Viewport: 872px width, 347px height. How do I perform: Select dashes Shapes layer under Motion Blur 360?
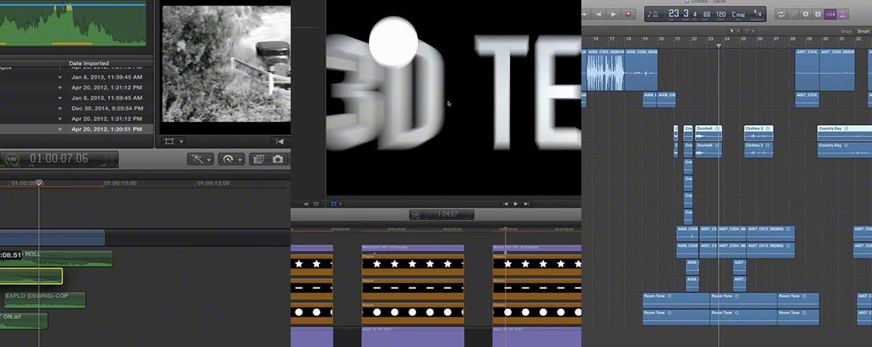point(413,288)
